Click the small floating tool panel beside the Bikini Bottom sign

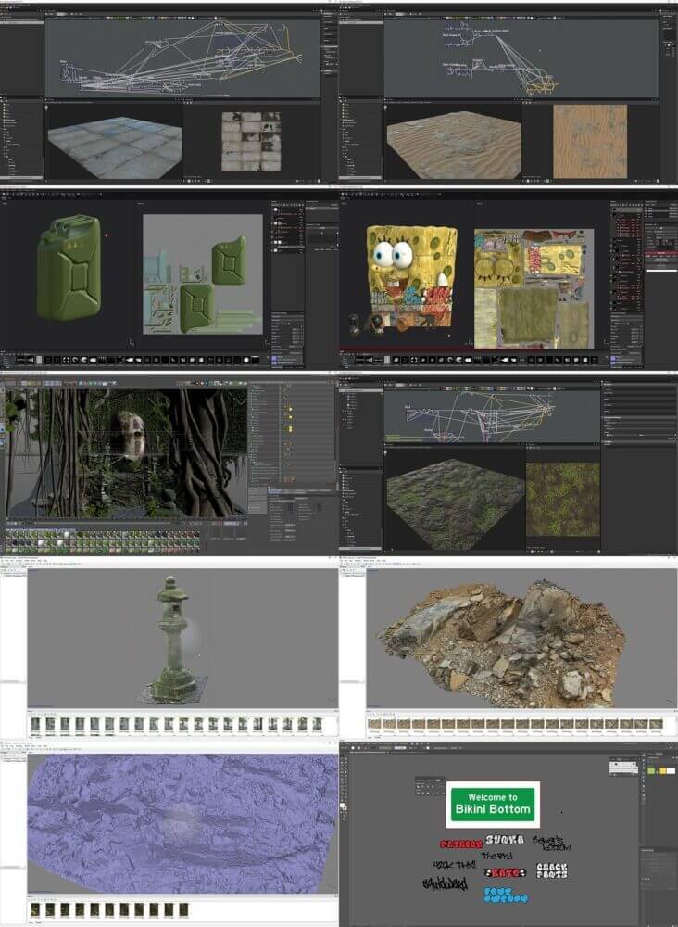[x=430, y=787]
